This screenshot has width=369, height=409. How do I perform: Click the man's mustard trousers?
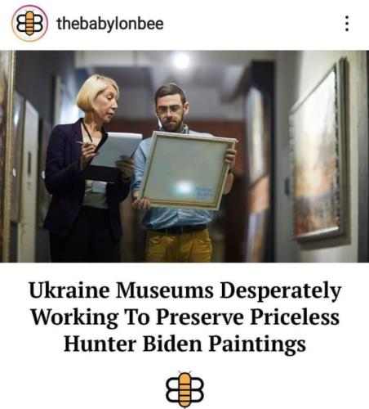[179, 245]
